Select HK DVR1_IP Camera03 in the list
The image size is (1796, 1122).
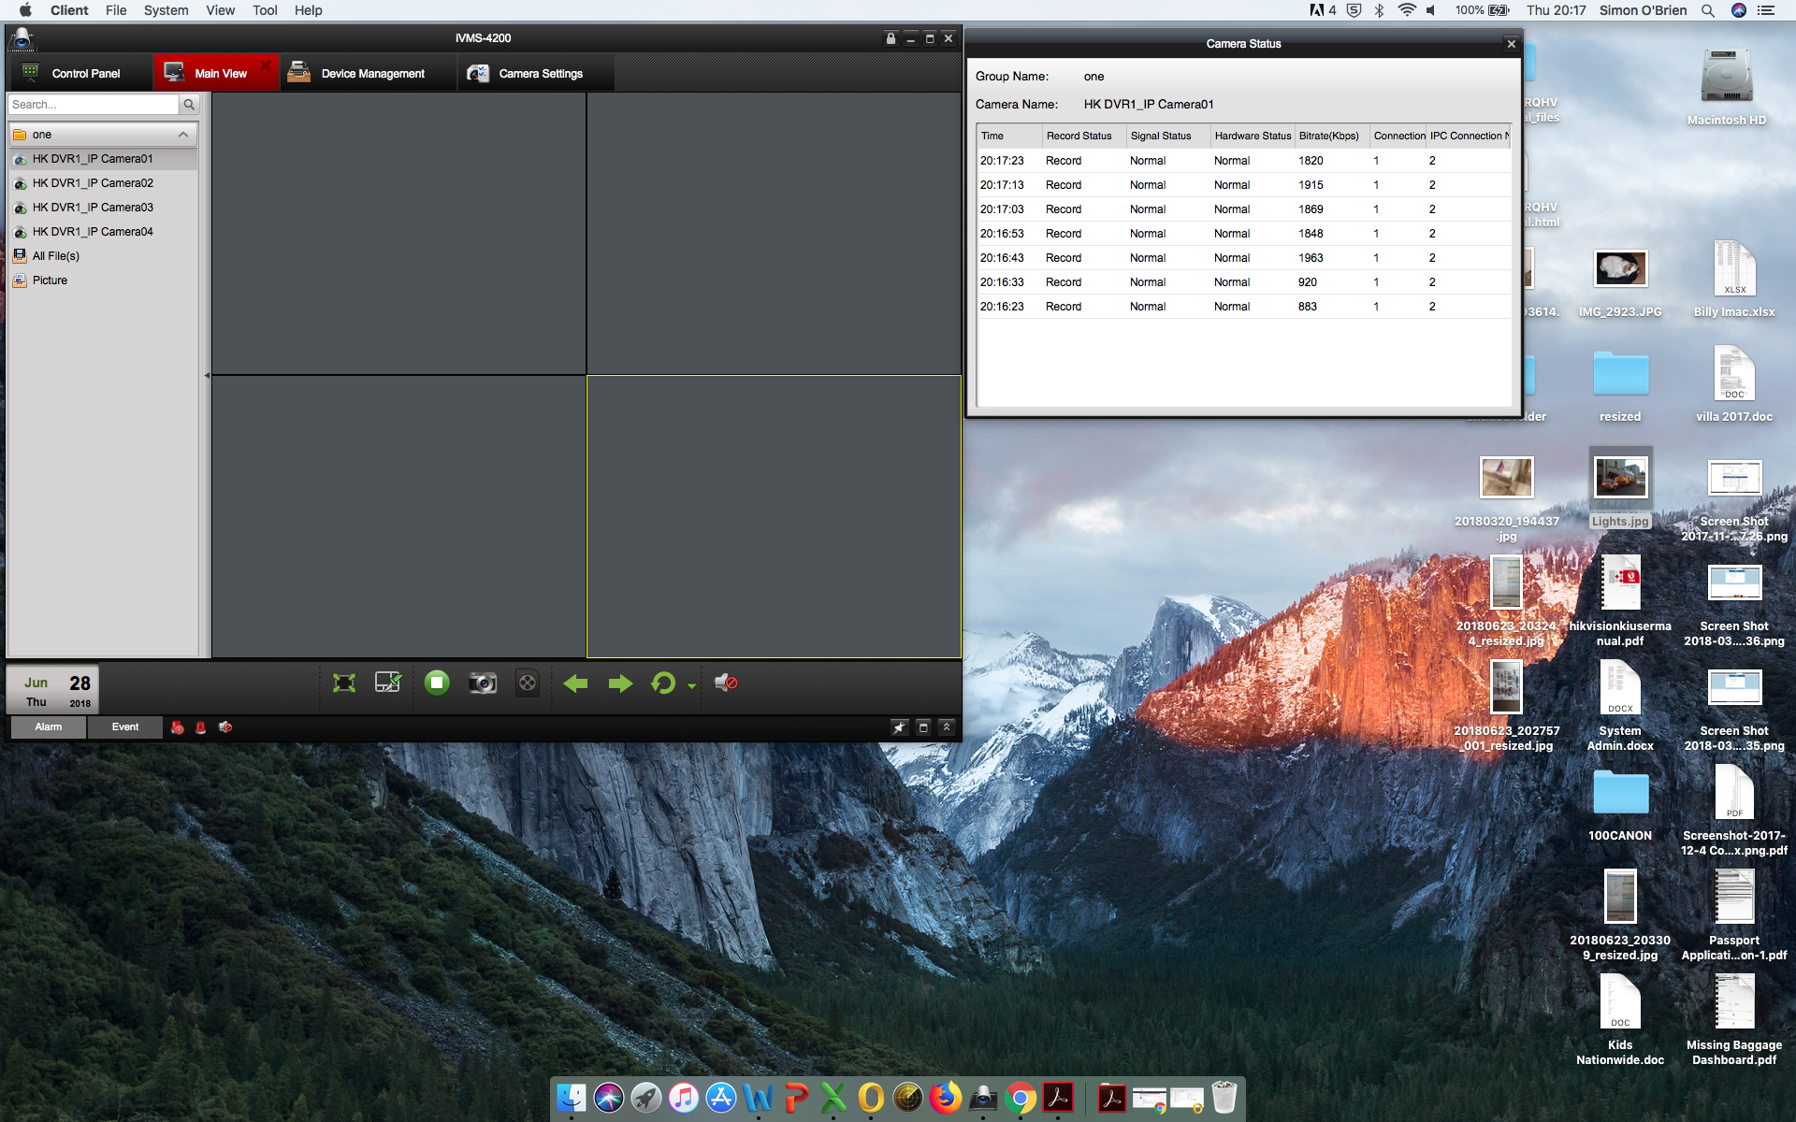point(93,208)
